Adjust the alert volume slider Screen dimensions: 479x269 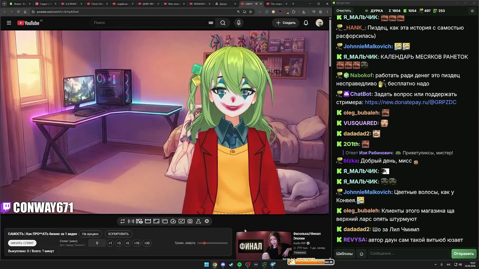click(213, 243)
